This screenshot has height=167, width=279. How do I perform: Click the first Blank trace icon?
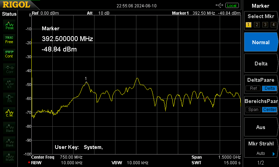point(9,128)
